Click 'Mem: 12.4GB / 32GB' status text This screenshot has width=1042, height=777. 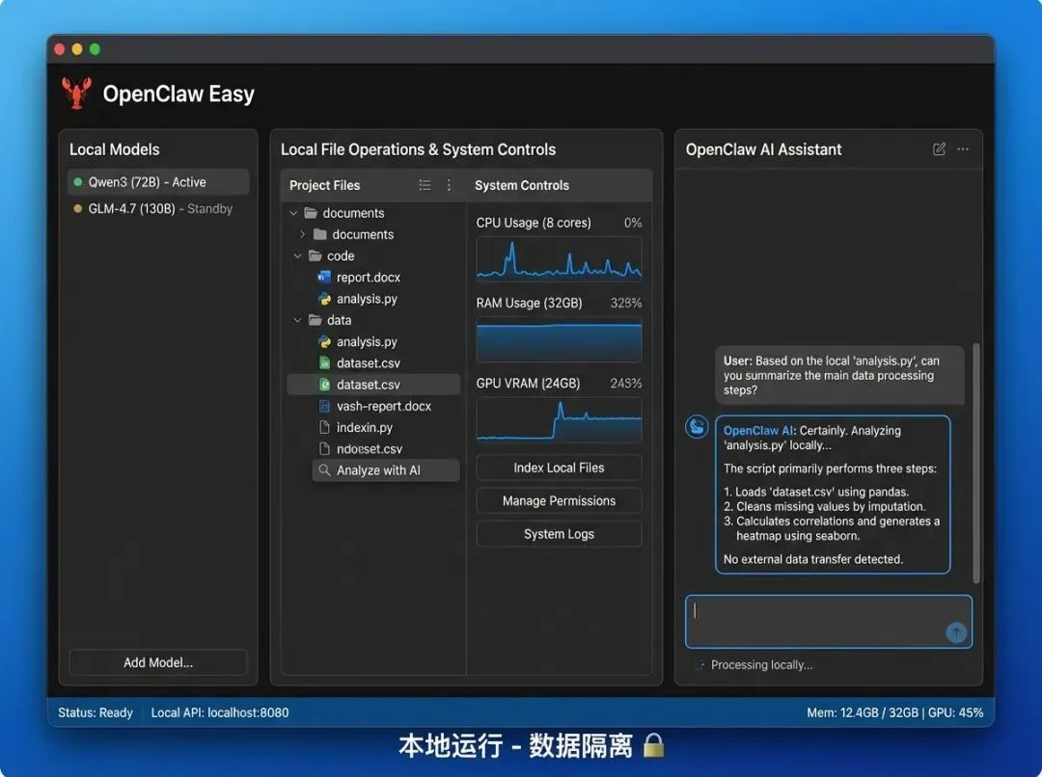(x=863, y=712)
